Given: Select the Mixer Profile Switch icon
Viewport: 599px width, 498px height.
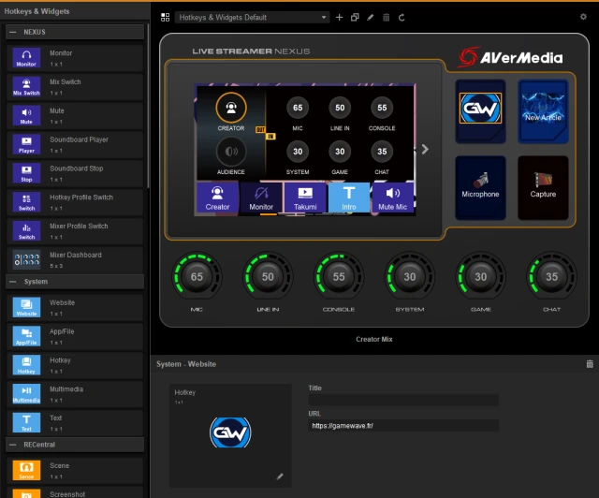Looking at the screenshot, I should pyautogui.click(x=26, y=231).
